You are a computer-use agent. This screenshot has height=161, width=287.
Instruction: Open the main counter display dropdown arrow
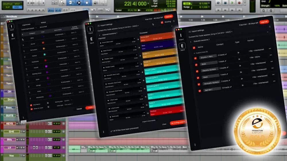pos(148,3)
